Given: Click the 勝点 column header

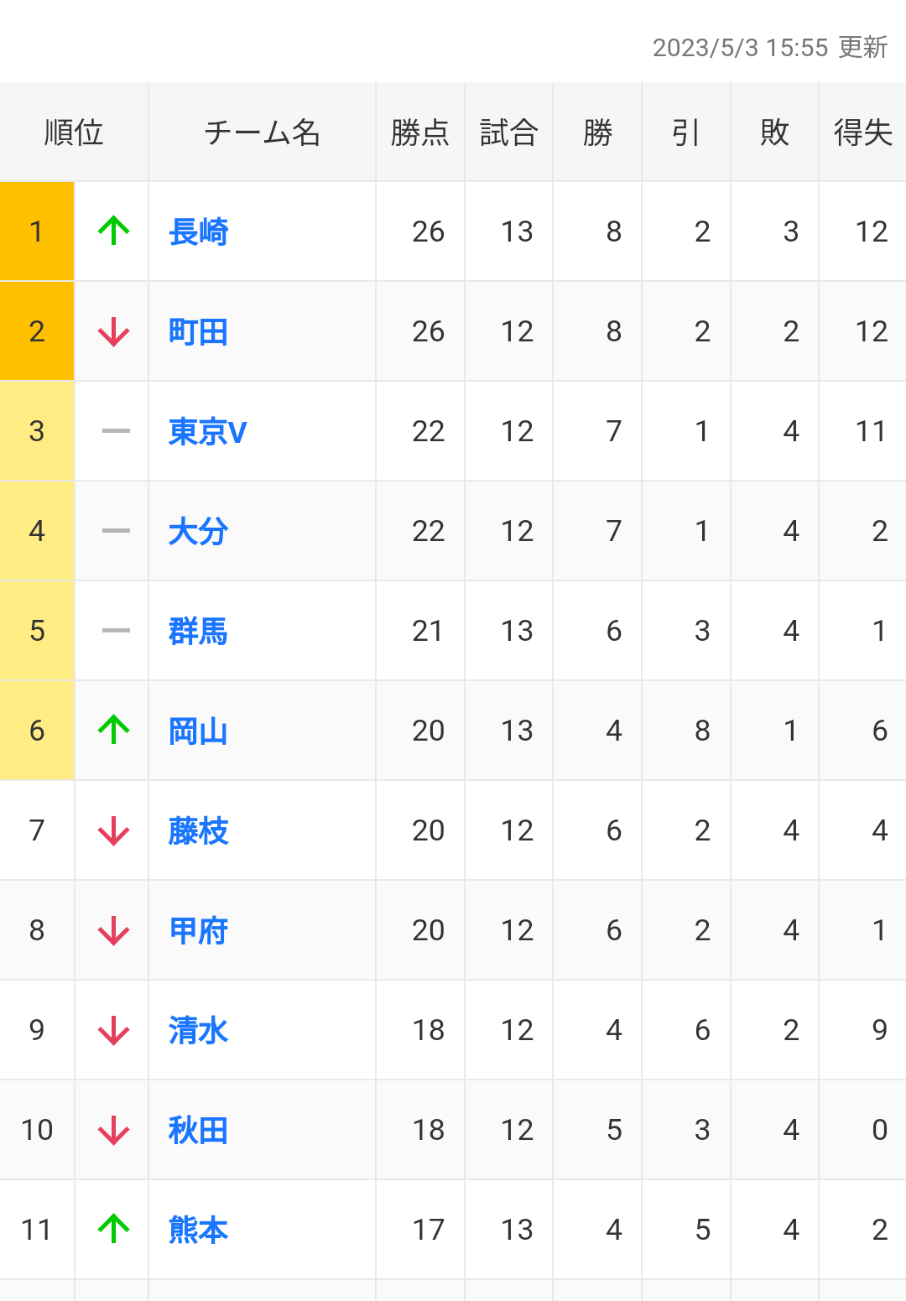Looking at the screenshot, I should click(x=420, y=133).
